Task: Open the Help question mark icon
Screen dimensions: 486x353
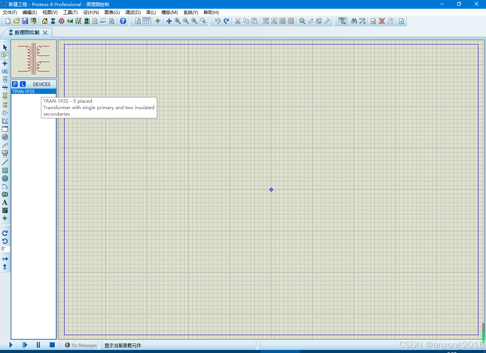Action: (123, 21)
